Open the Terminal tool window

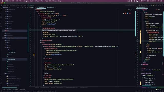click(x=22, y=89)
